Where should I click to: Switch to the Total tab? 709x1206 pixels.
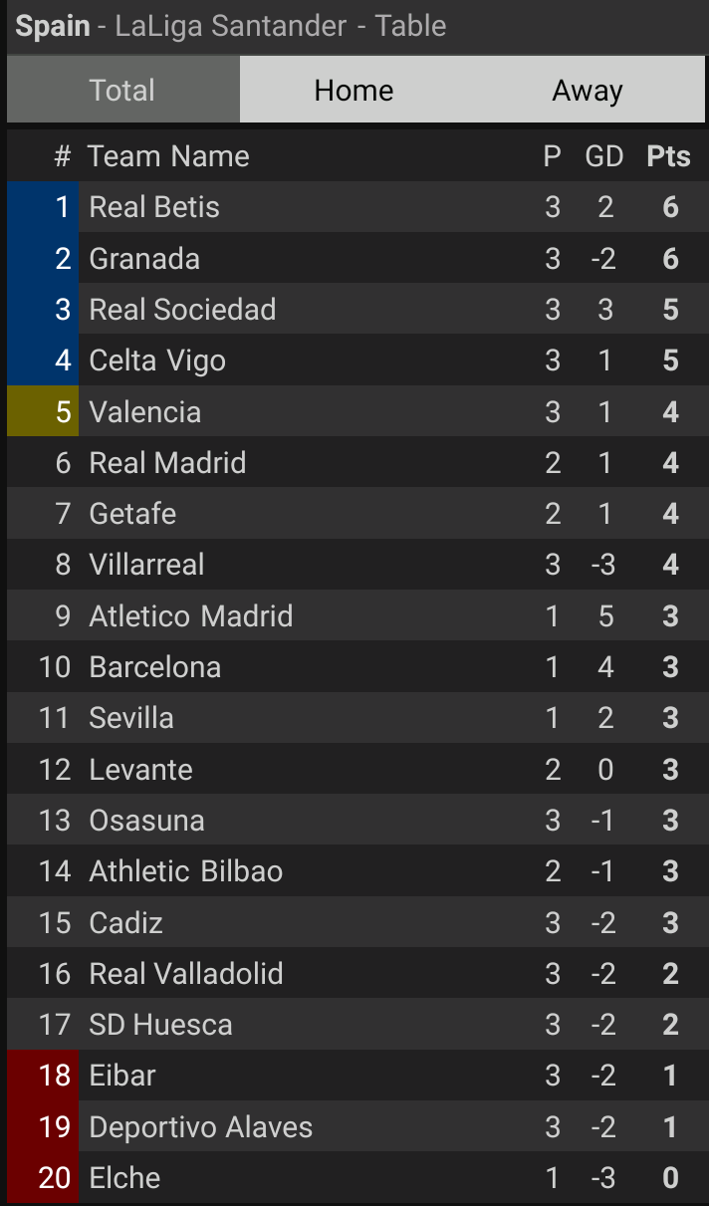pos(122,91)
